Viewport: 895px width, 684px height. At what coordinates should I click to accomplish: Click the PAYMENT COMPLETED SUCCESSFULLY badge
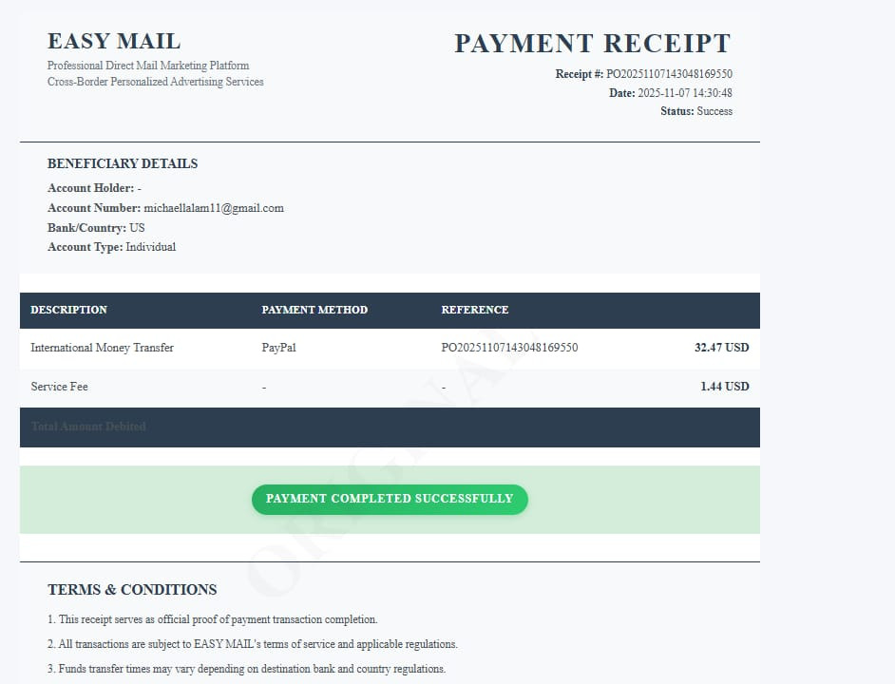click(x=390, y=499)
